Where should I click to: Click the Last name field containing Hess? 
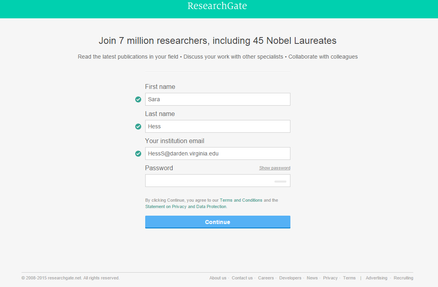[x=217, y=126]
